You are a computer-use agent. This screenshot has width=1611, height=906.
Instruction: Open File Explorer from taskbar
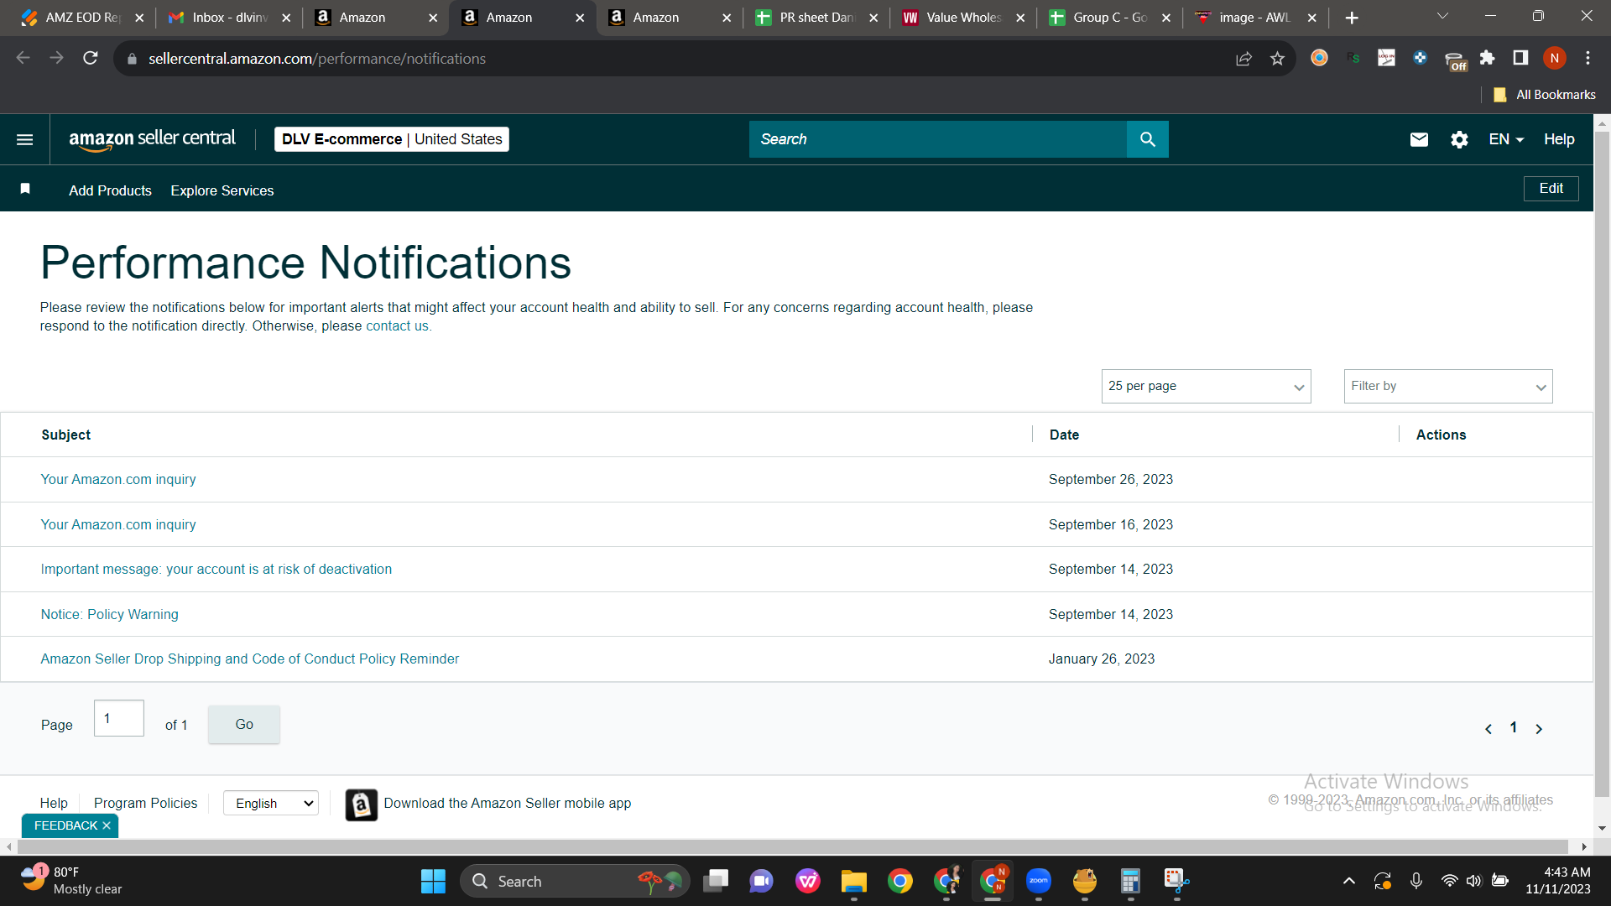click(854, 881)
